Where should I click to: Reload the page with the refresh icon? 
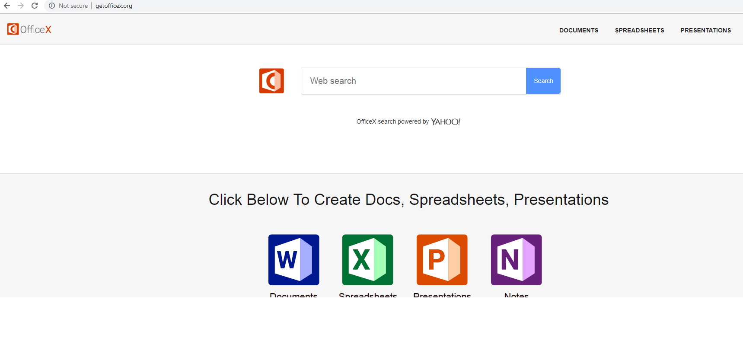(x=35, y=6)
